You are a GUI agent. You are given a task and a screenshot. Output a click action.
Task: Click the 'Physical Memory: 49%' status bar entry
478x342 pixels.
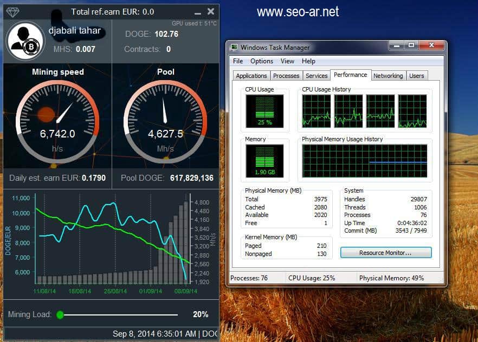coord(391,278)
